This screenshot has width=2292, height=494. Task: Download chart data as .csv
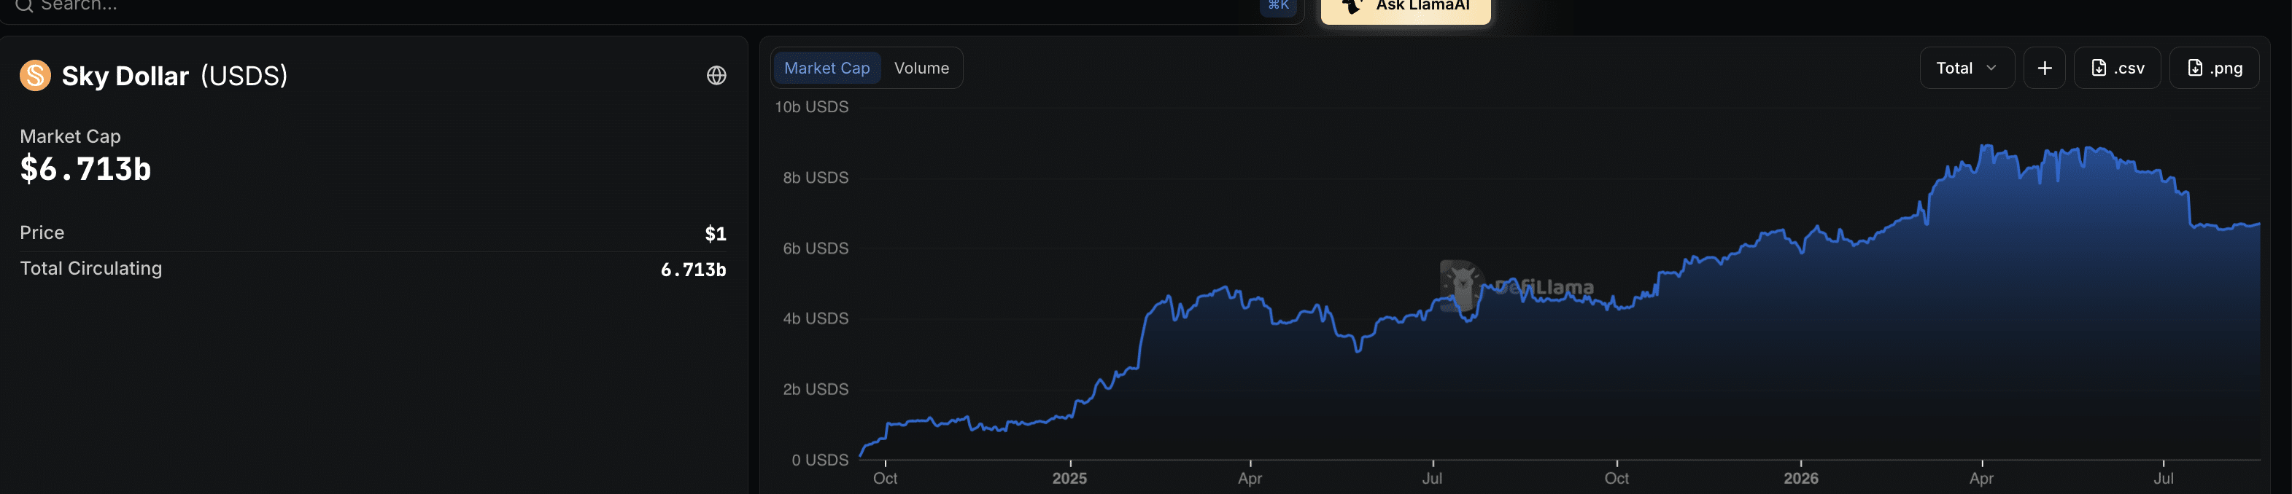[x=2117, y=68]
